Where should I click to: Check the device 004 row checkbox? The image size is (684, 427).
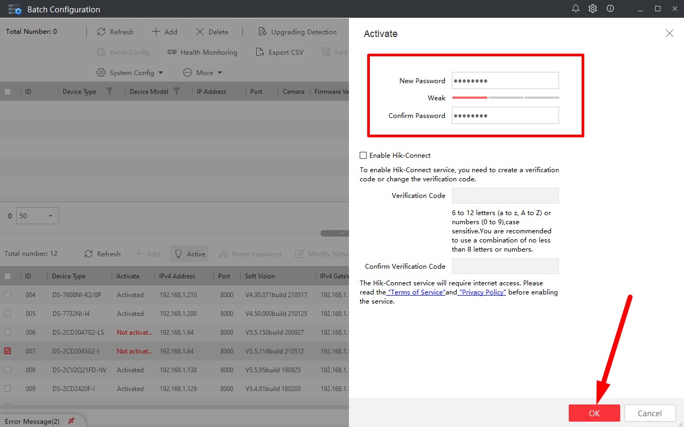(x=8, y=295)
